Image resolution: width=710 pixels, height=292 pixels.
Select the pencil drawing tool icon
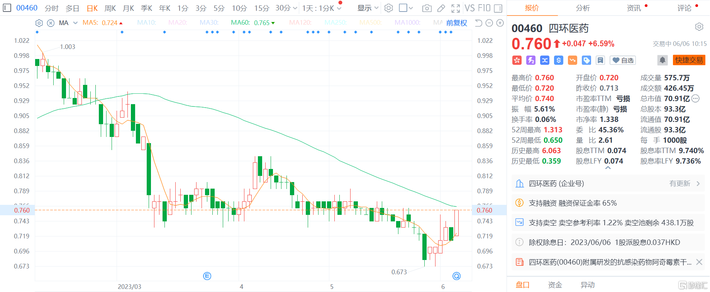441,8
